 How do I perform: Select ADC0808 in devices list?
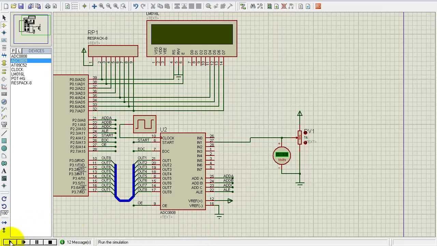tap(31, 56)
